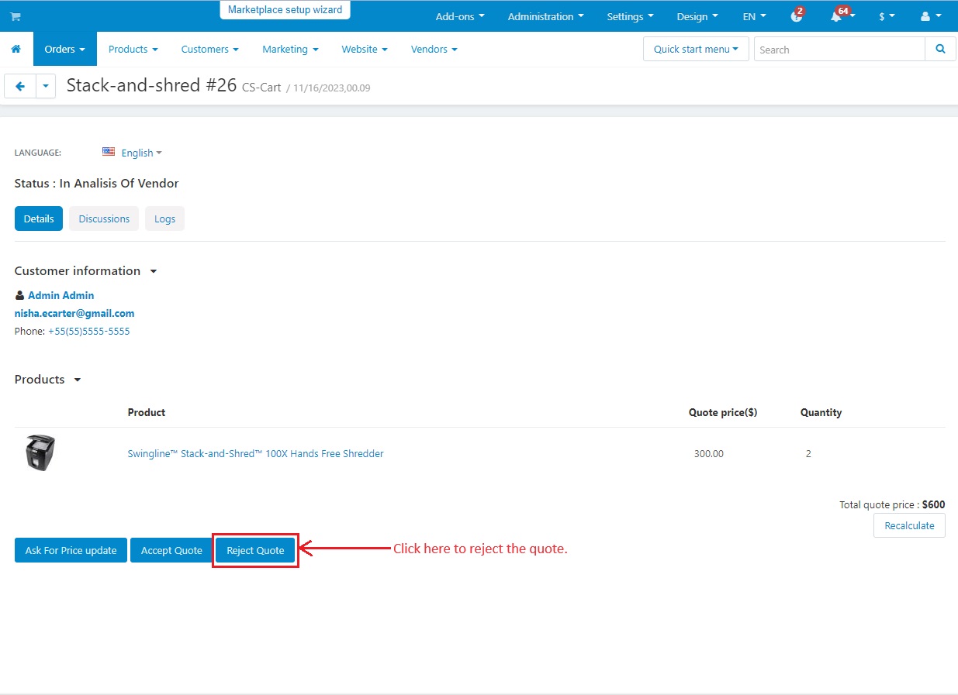This screenshot has width=958, height=695.
Task: Click the Accept Quote button
Action: coord(171,550)
